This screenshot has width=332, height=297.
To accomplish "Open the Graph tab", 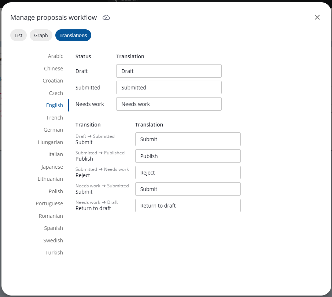I will 41,35.
